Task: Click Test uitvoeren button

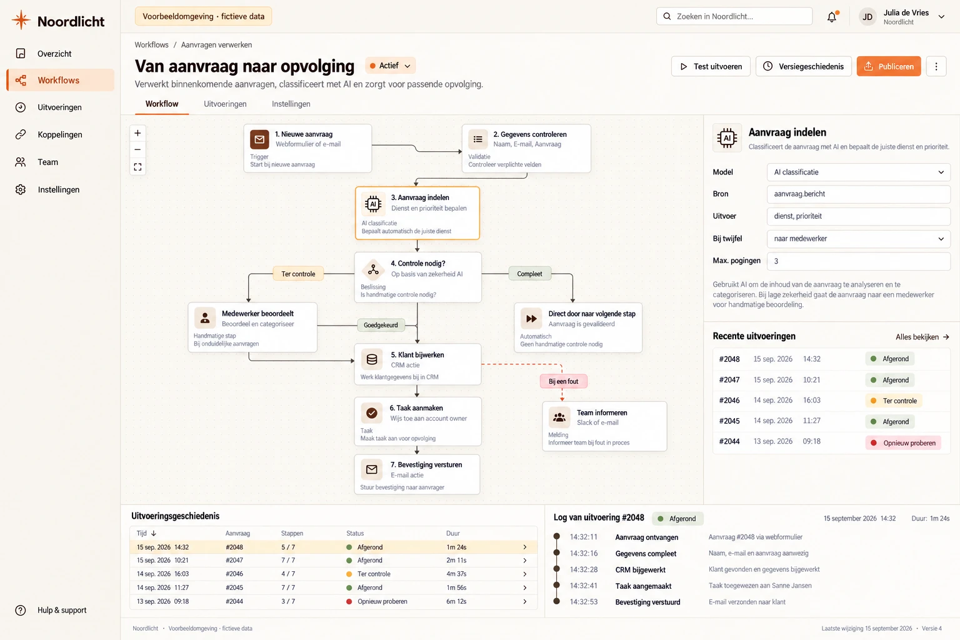Action: click(711, 66)
